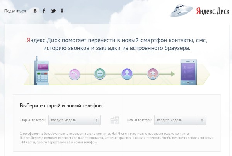This screenshot has width=232, height=156.
Task: Click the Поделиться label
Action: pyautogui.click(x=15, y=11)
